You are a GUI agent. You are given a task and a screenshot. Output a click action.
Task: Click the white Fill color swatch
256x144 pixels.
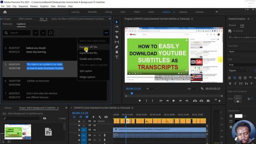click(x=238, y=116)
